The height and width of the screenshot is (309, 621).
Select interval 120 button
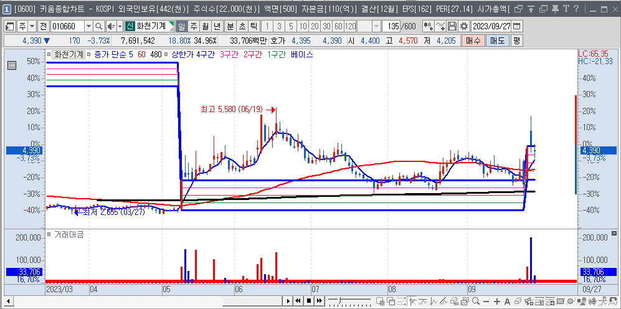[x=351, y=27]
